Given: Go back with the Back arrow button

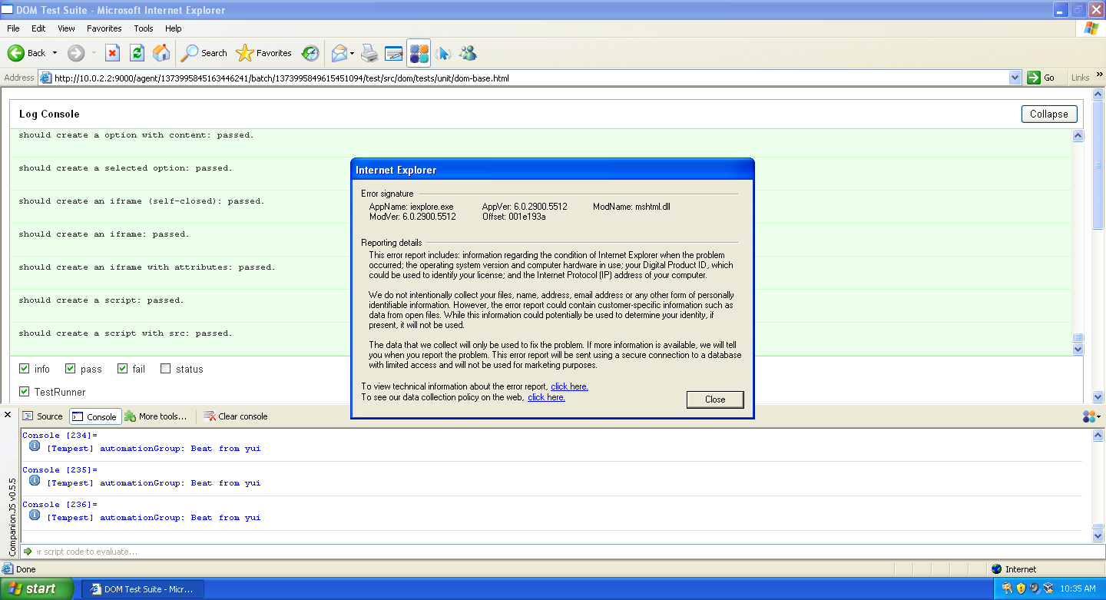Looking at the screenshot, I should pos(26,53).
